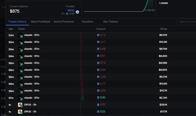The image size is (196, 116).
Task: Click Solana icon next to 2.41 amount
Action: coord(98,98)
